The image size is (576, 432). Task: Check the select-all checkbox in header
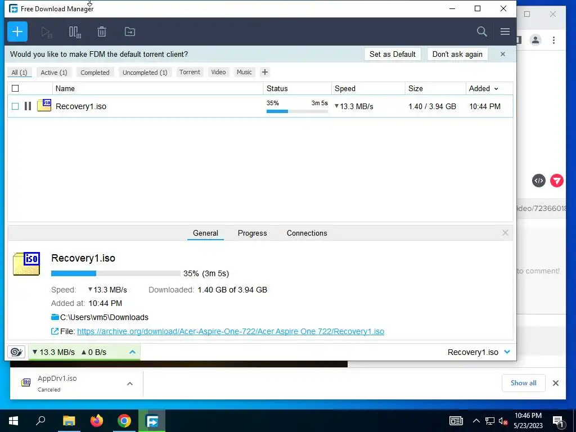coord(15,88)
